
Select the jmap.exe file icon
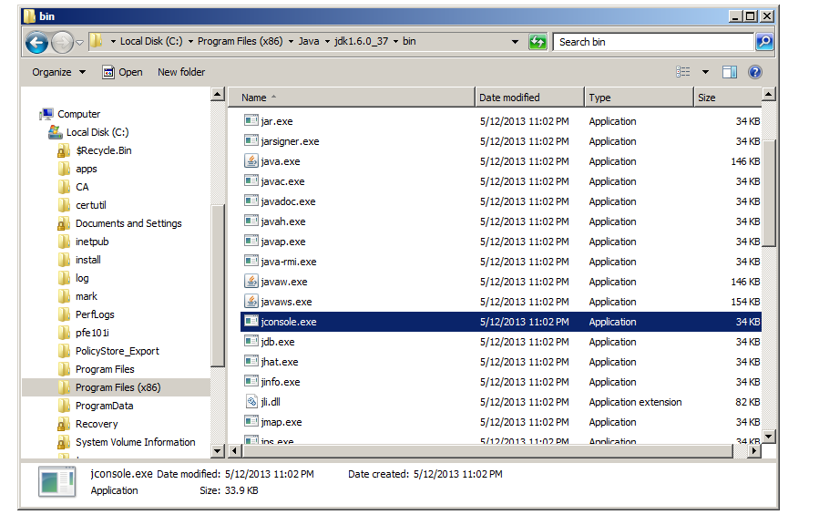tap(251, 421)
